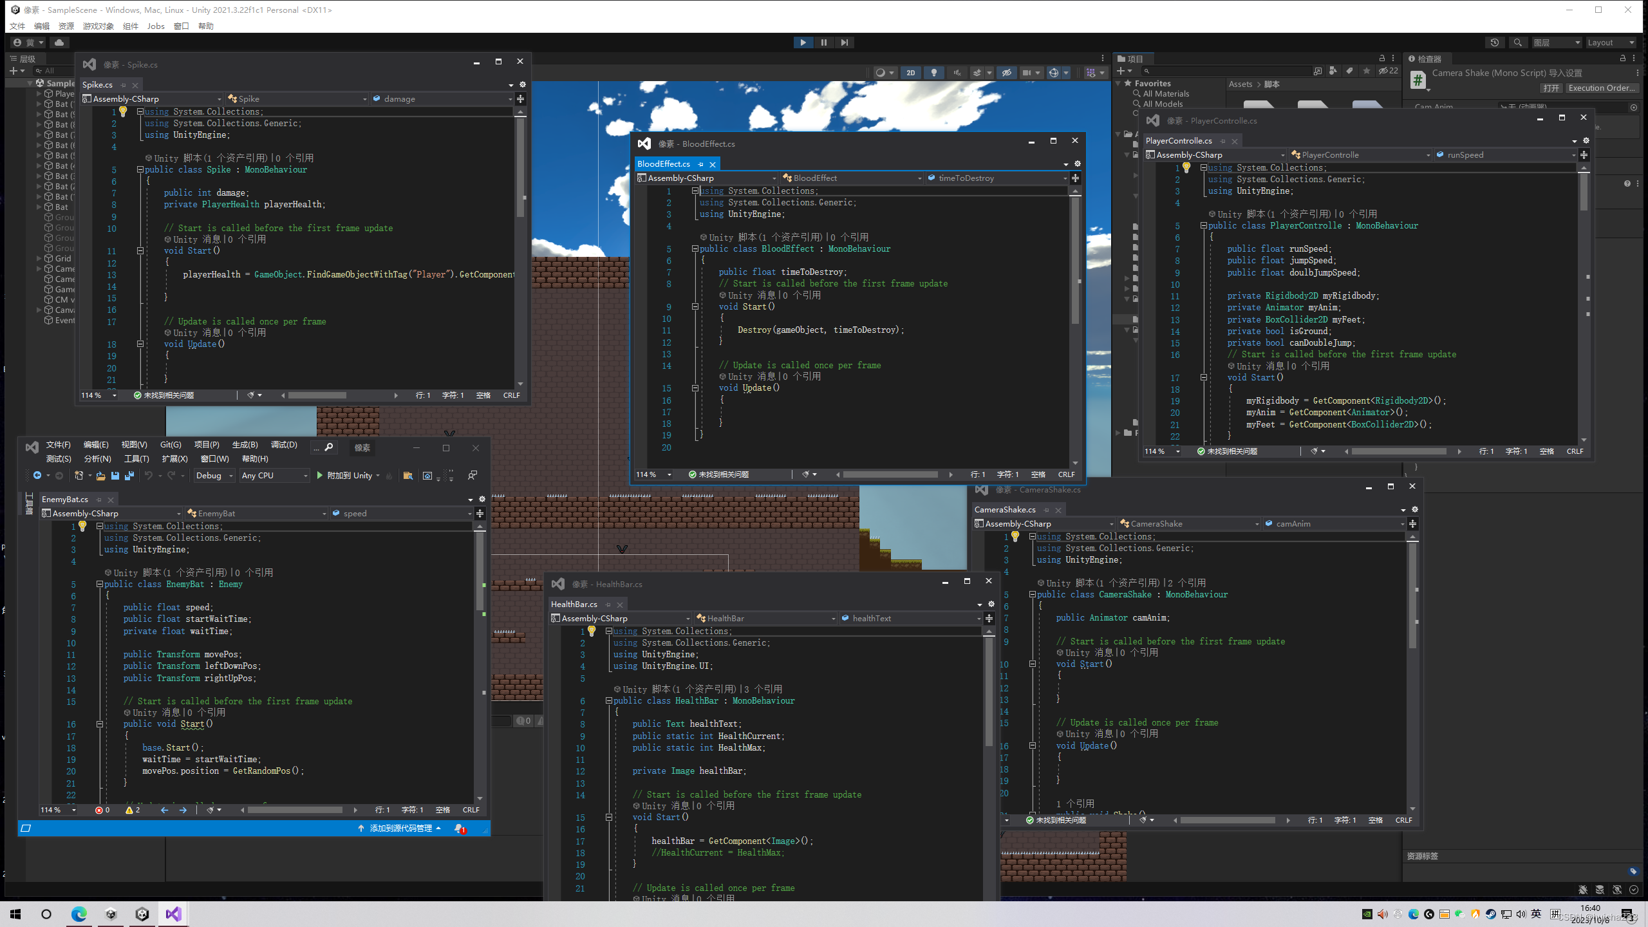
Task: Click the Unity Step frame button
Action: coord(844,42)
